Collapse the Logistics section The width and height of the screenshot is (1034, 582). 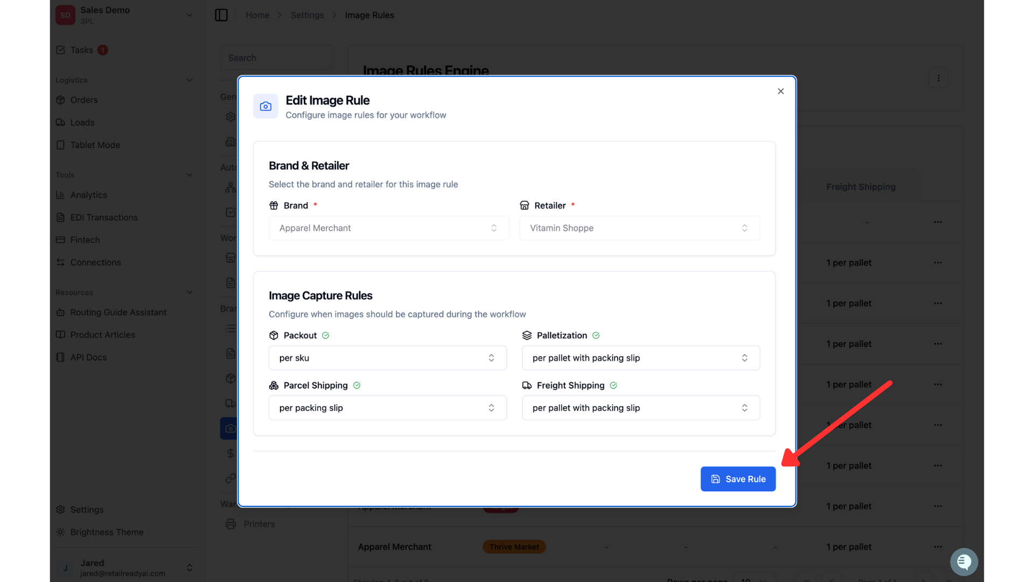190,80
